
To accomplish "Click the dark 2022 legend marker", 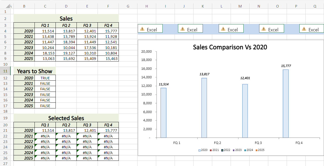I will click(x=222, y=150).
